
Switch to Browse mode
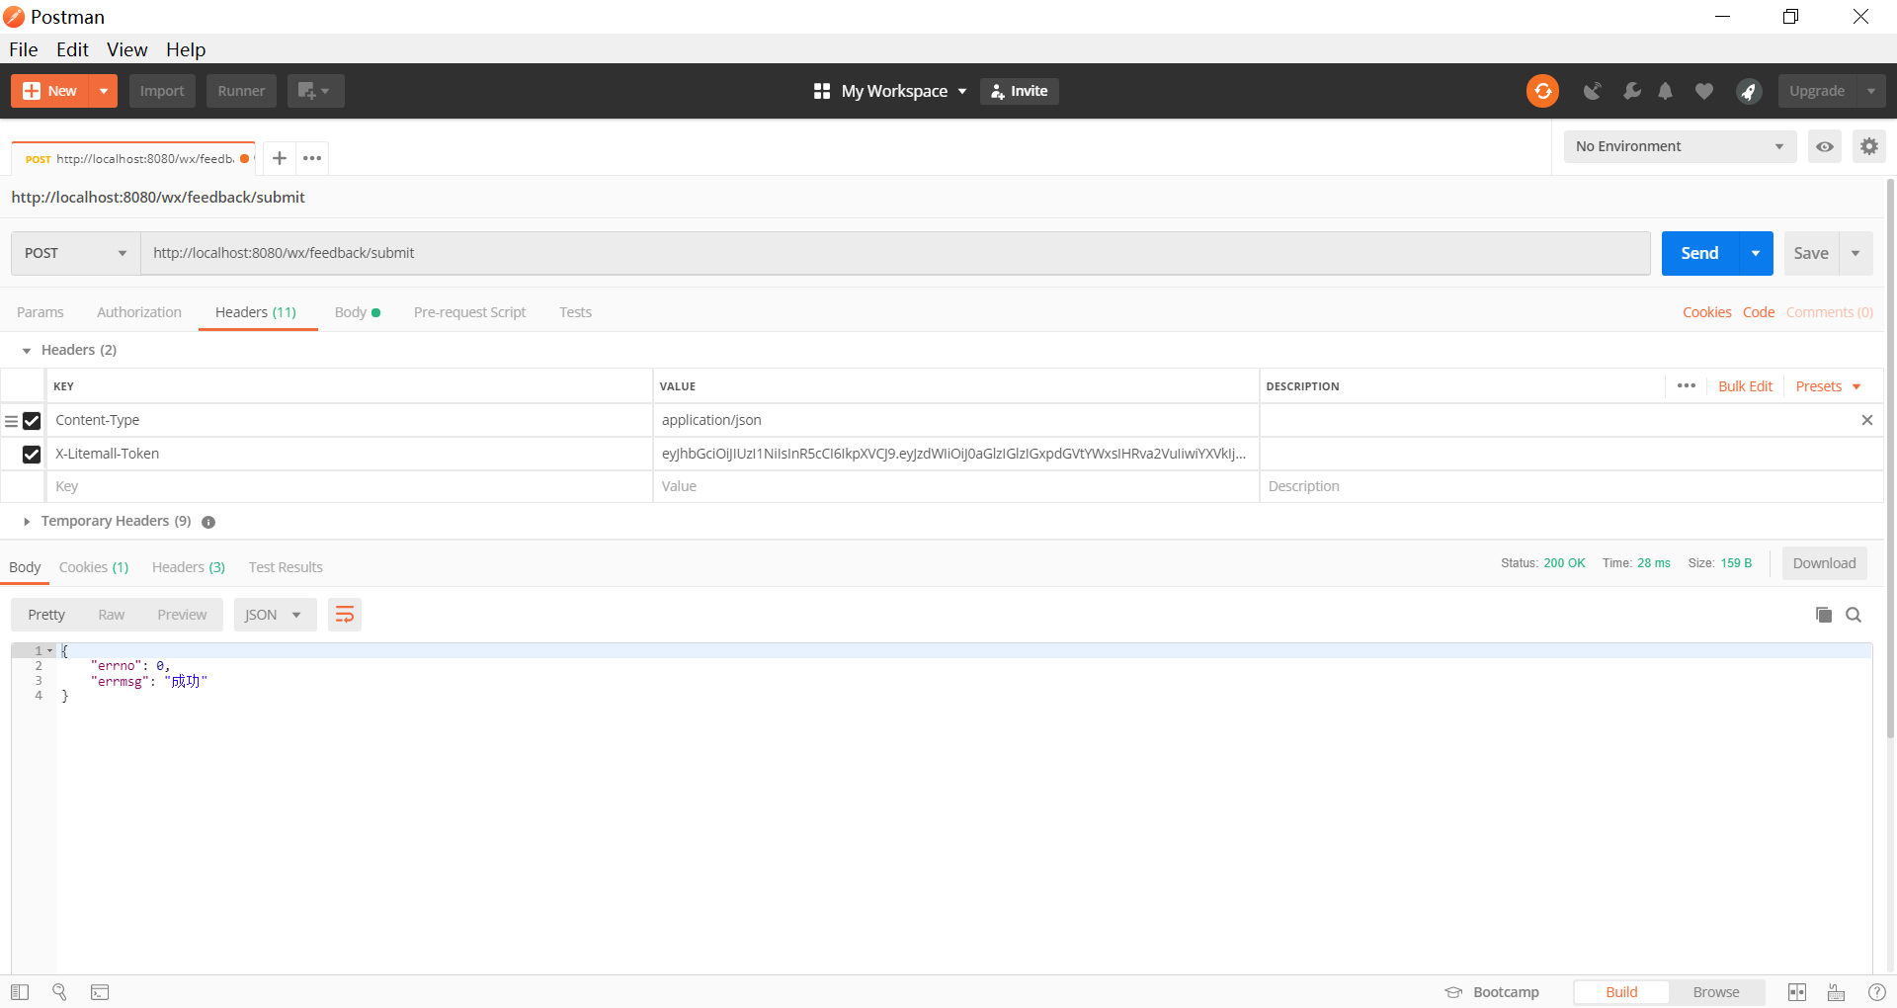coord(1715,992)
